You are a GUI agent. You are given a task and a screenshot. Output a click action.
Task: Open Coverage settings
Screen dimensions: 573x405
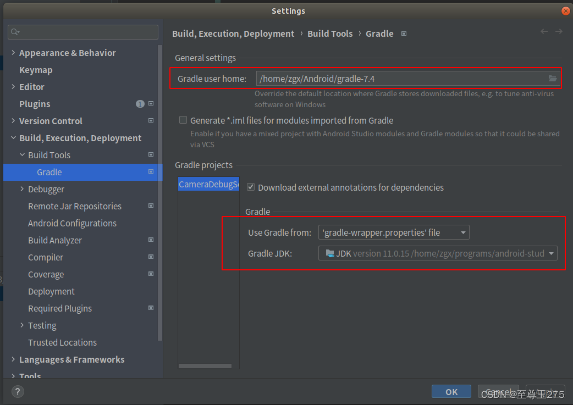46,274
